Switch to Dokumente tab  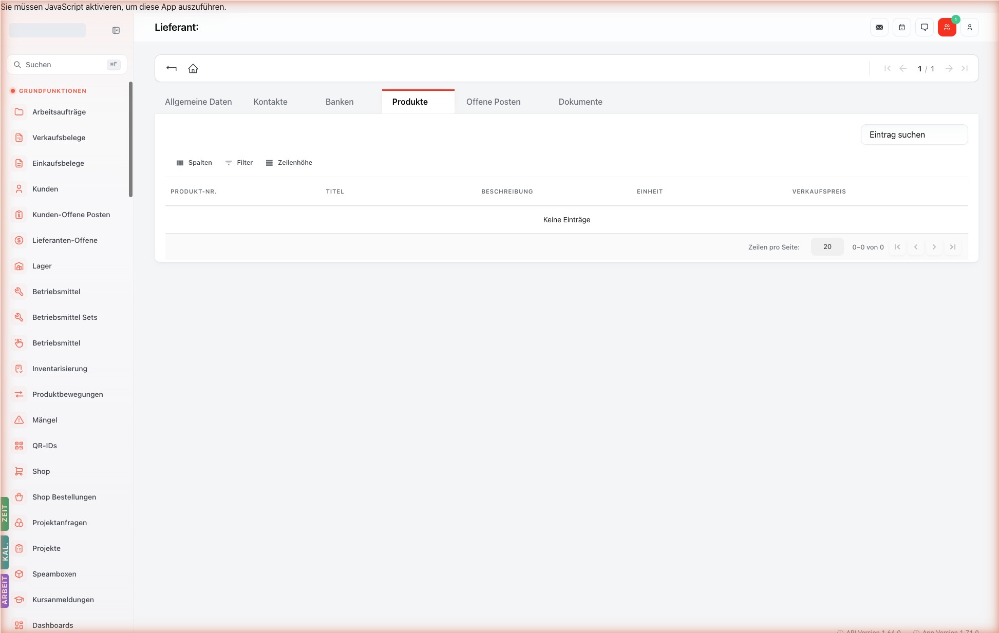pyautogui.click(x=580, y=102)
